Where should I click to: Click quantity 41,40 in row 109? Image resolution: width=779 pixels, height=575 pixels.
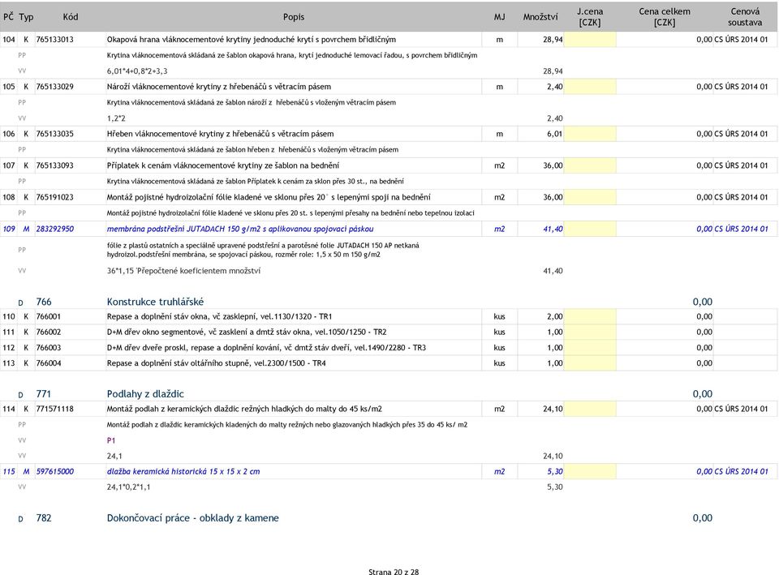pos(553,229)
